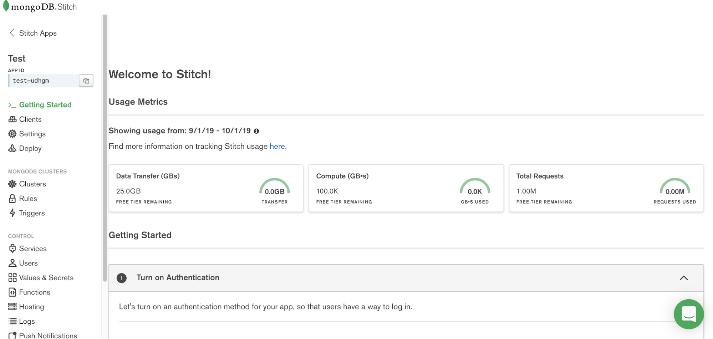Copy the App ID with copy icon
Image resolution: width=713 pixels, height=339 pixels.
(86, 81)
